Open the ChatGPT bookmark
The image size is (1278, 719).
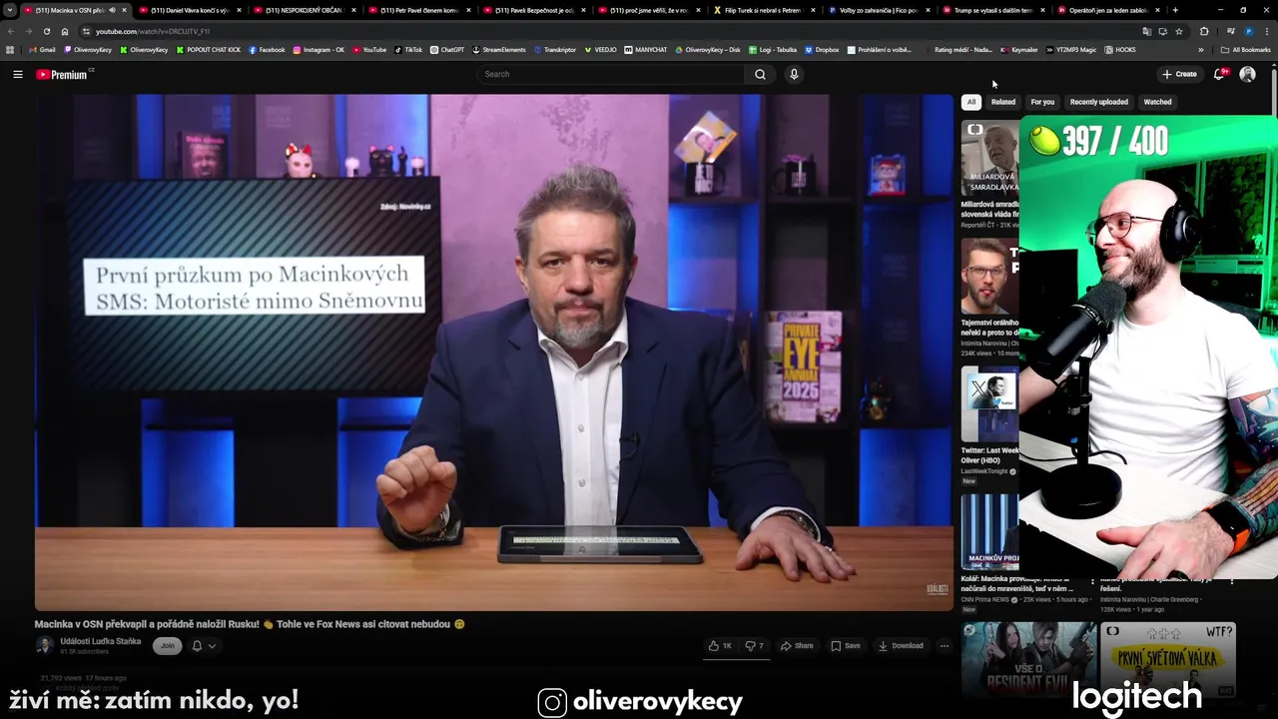pyautogui.click(x=447, y=50)
